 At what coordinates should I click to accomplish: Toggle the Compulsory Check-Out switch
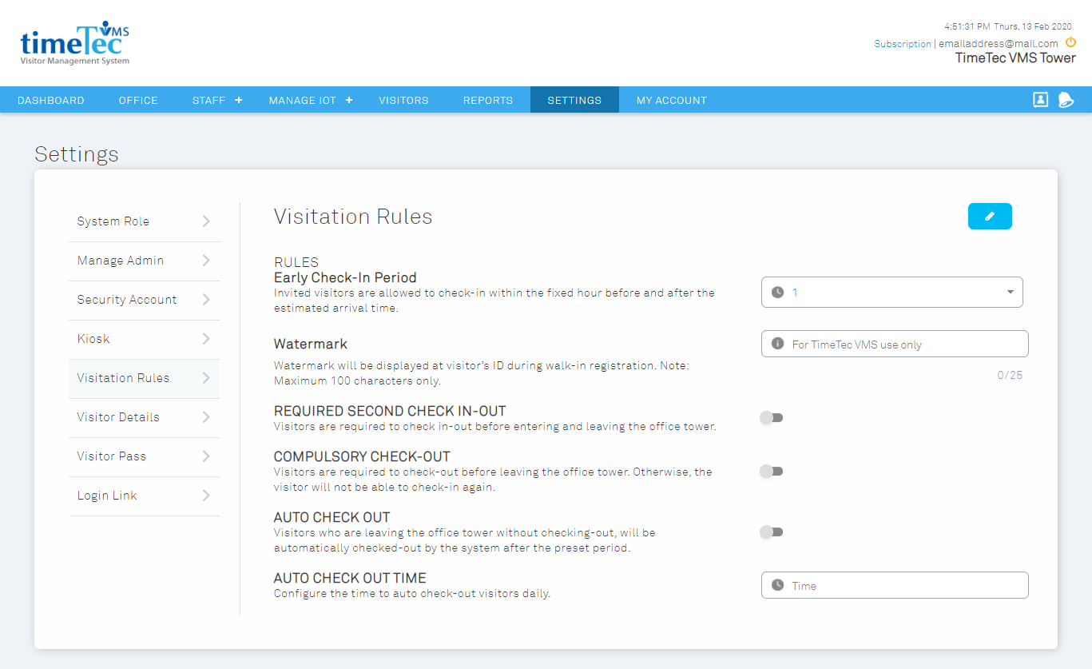pyautogui.click(x=771, y=471)
